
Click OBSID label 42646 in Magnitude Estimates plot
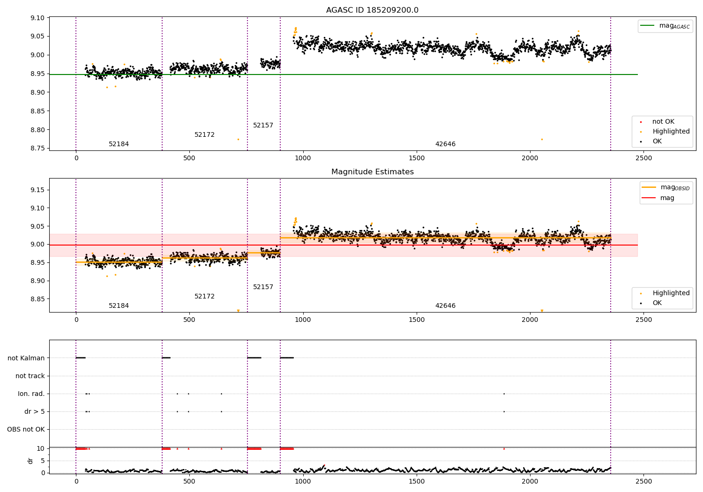[x=445, y=306]
